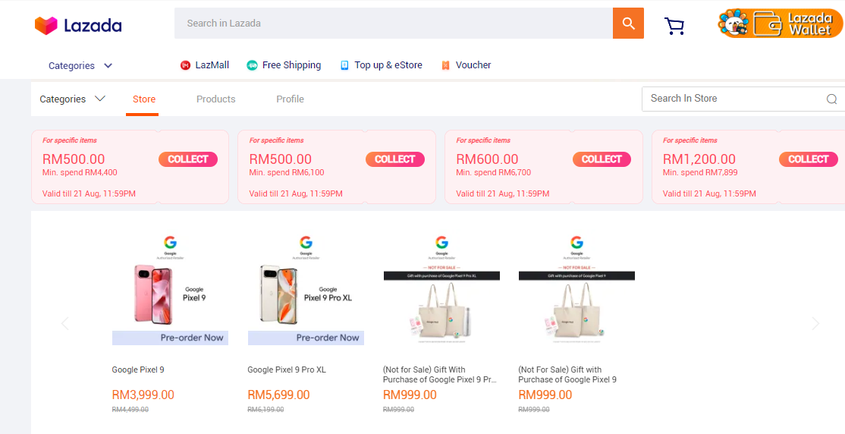This screenshot has width=845, height=434.
Task: Switch to the Profile tab
Action: click(x=290, y=99)
